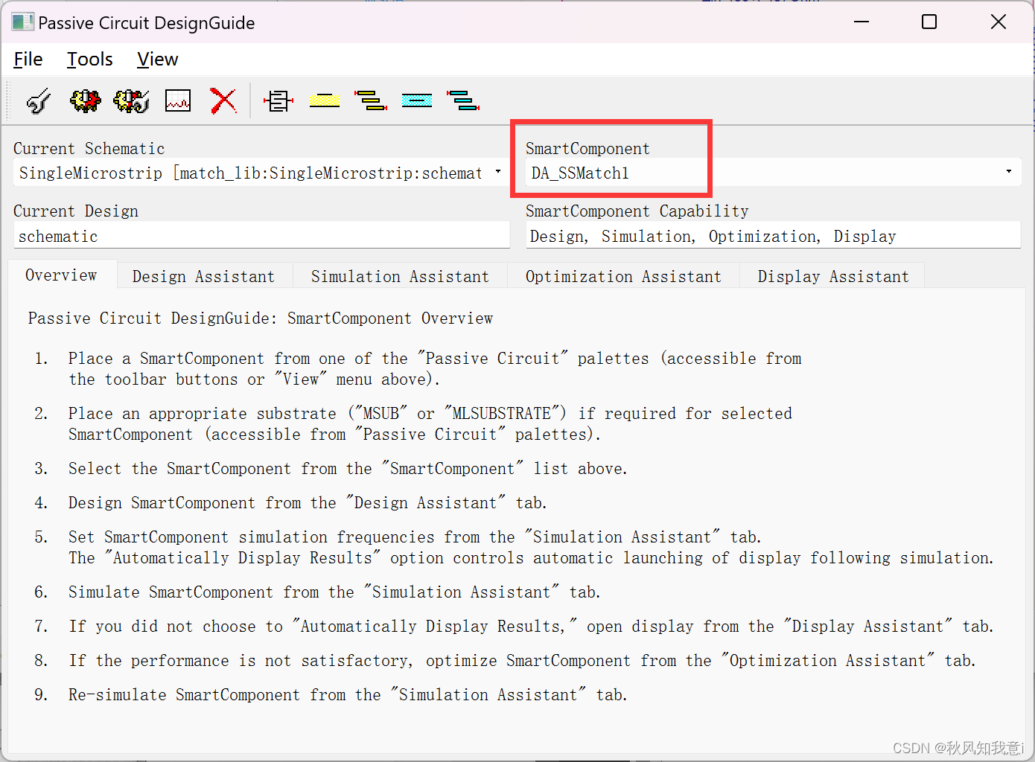
Task: Close the Passive Circuit DesignGuide window
Action: tap(999, 22)
